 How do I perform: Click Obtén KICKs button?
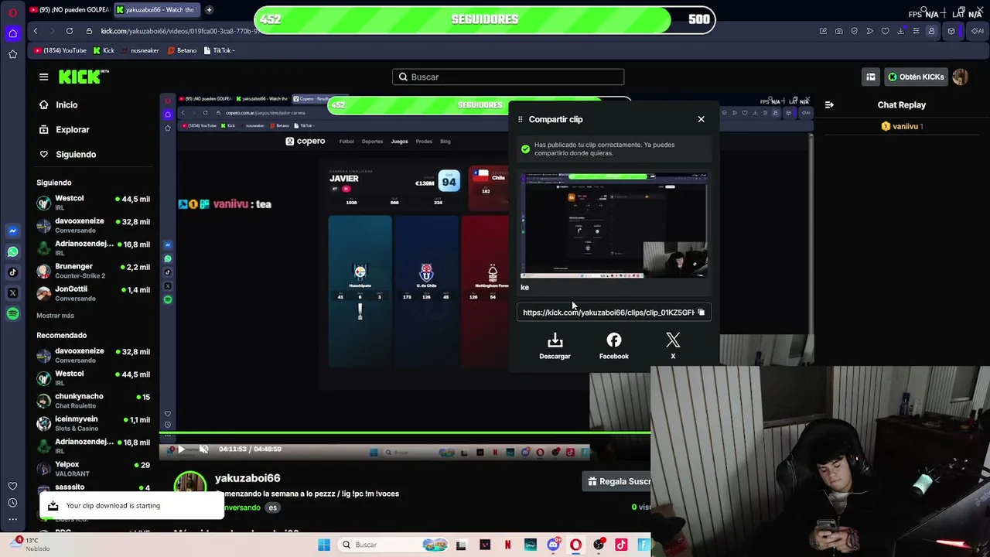click(916, 77)
